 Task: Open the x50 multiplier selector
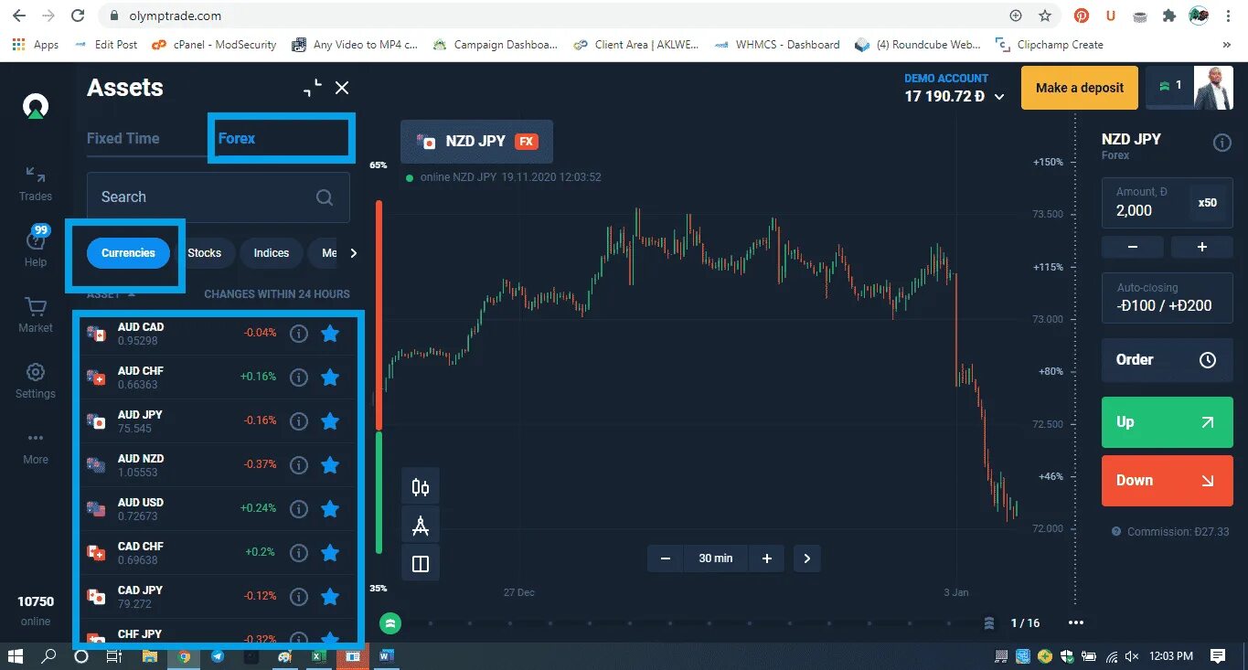1208,202
